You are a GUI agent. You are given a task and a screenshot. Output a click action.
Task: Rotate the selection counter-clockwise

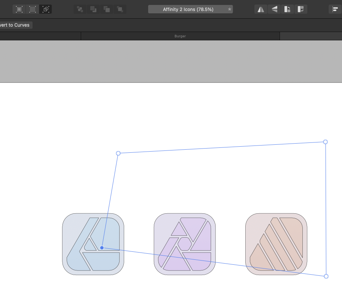coord(288,9)
